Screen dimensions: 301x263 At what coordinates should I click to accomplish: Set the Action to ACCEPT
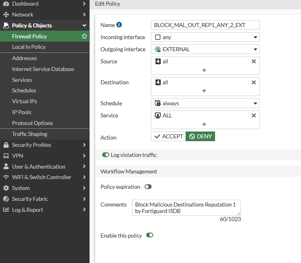(x=168, y=136)
